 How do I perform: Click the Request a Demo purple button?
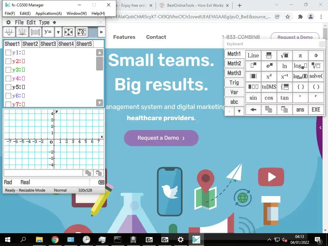coord(161,138)
